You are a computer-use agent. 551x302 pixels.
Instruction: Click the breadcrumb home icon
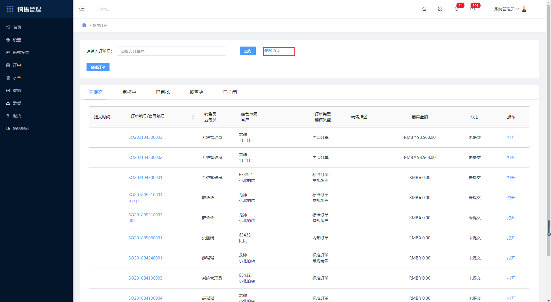84,25
